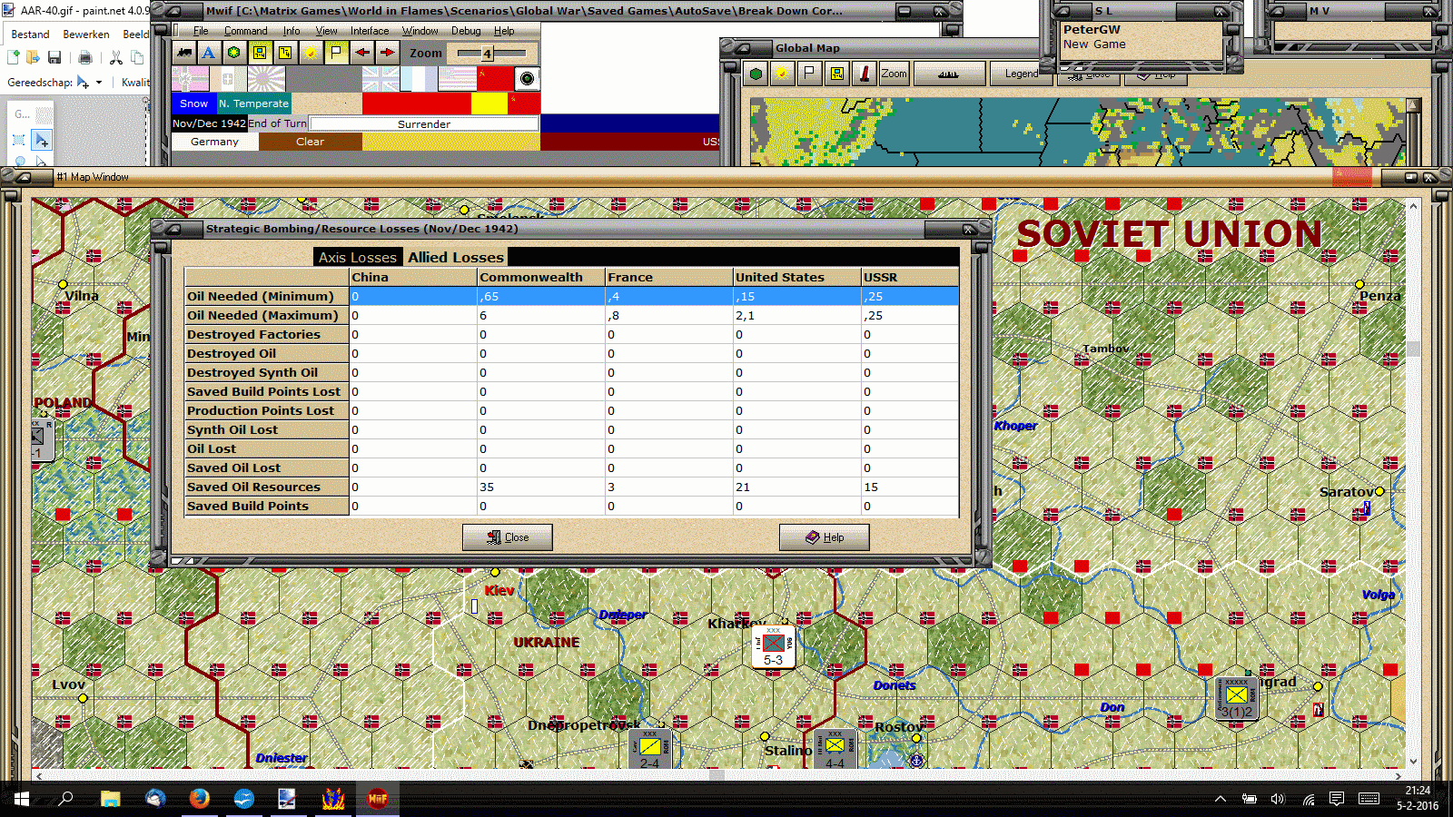This screenshot has width=1453, height=817.
Task: Click the second yellow unit counter toolbar icon
Action: (x=285, y=53)
